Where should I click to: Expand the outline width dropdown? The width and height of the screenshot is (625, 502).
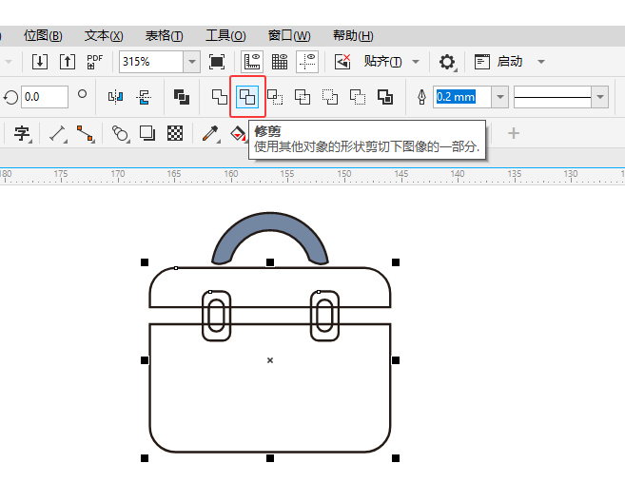(499, 96)
